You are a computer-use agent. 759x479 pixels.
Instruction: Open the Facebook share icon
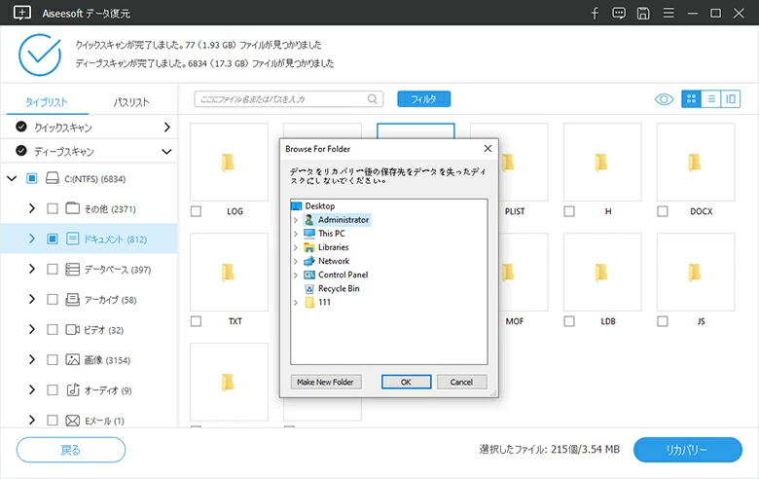[x=595, y=14]
